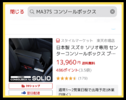
Task: Click the magnifying glass search icon
Action: [x=32, y=12]
